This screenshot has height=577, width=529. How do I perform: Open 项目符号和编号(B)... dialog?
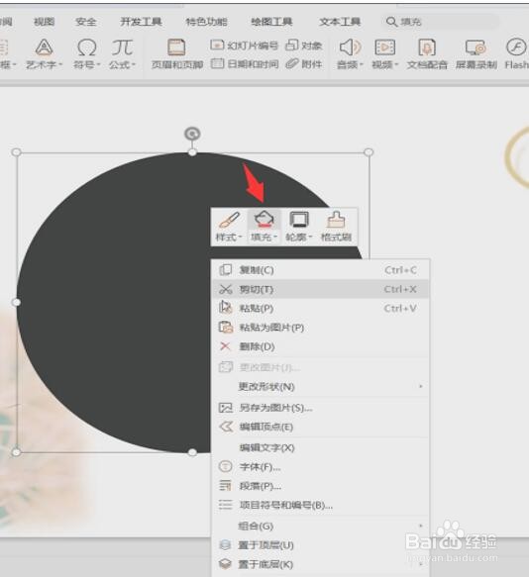[x=321, y=505]
